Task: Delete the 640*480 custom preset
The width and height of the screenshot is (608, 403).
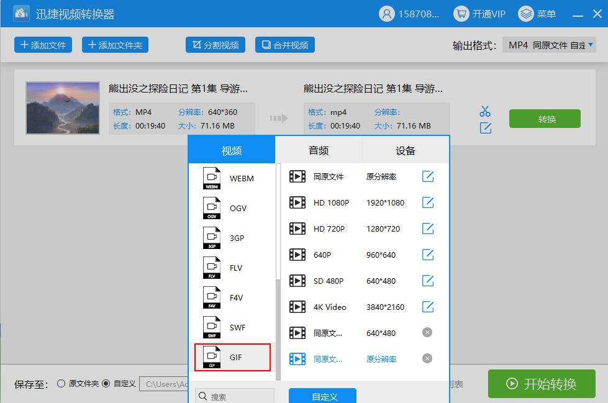Action: 427,332
